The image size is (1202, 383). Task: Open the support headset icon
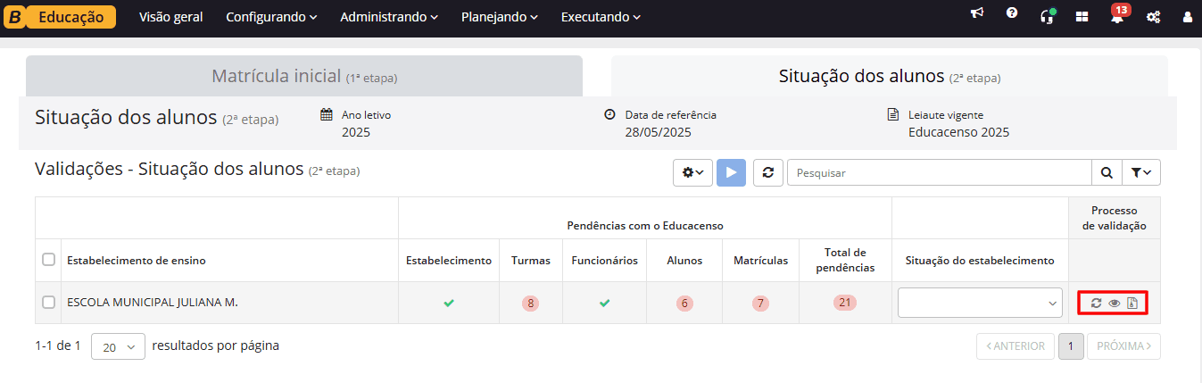point(1048,15)
